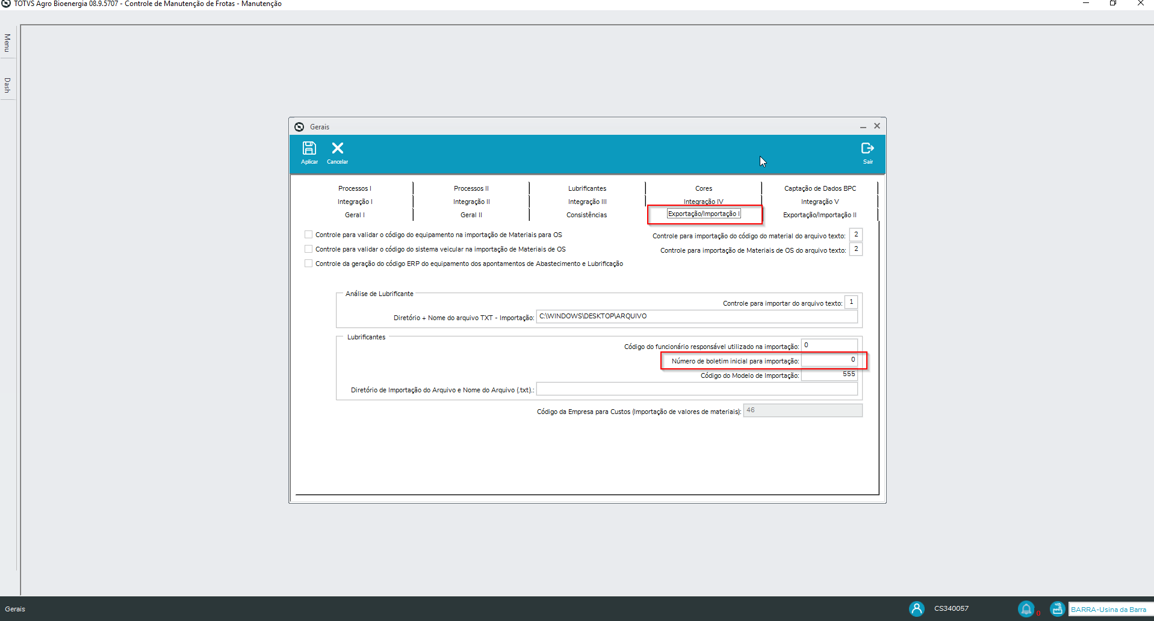Select the Integração I tab

point(355,202)
